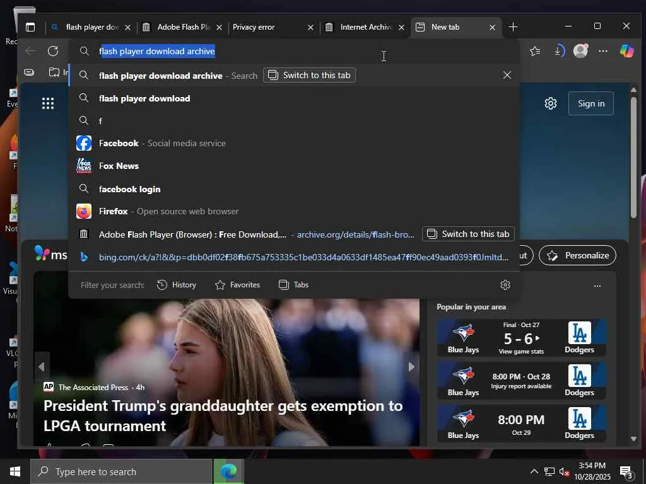Show next news story arrow
Image resolution: width=646 pixels, height=484 pixels.
click(x=411, y=367)
